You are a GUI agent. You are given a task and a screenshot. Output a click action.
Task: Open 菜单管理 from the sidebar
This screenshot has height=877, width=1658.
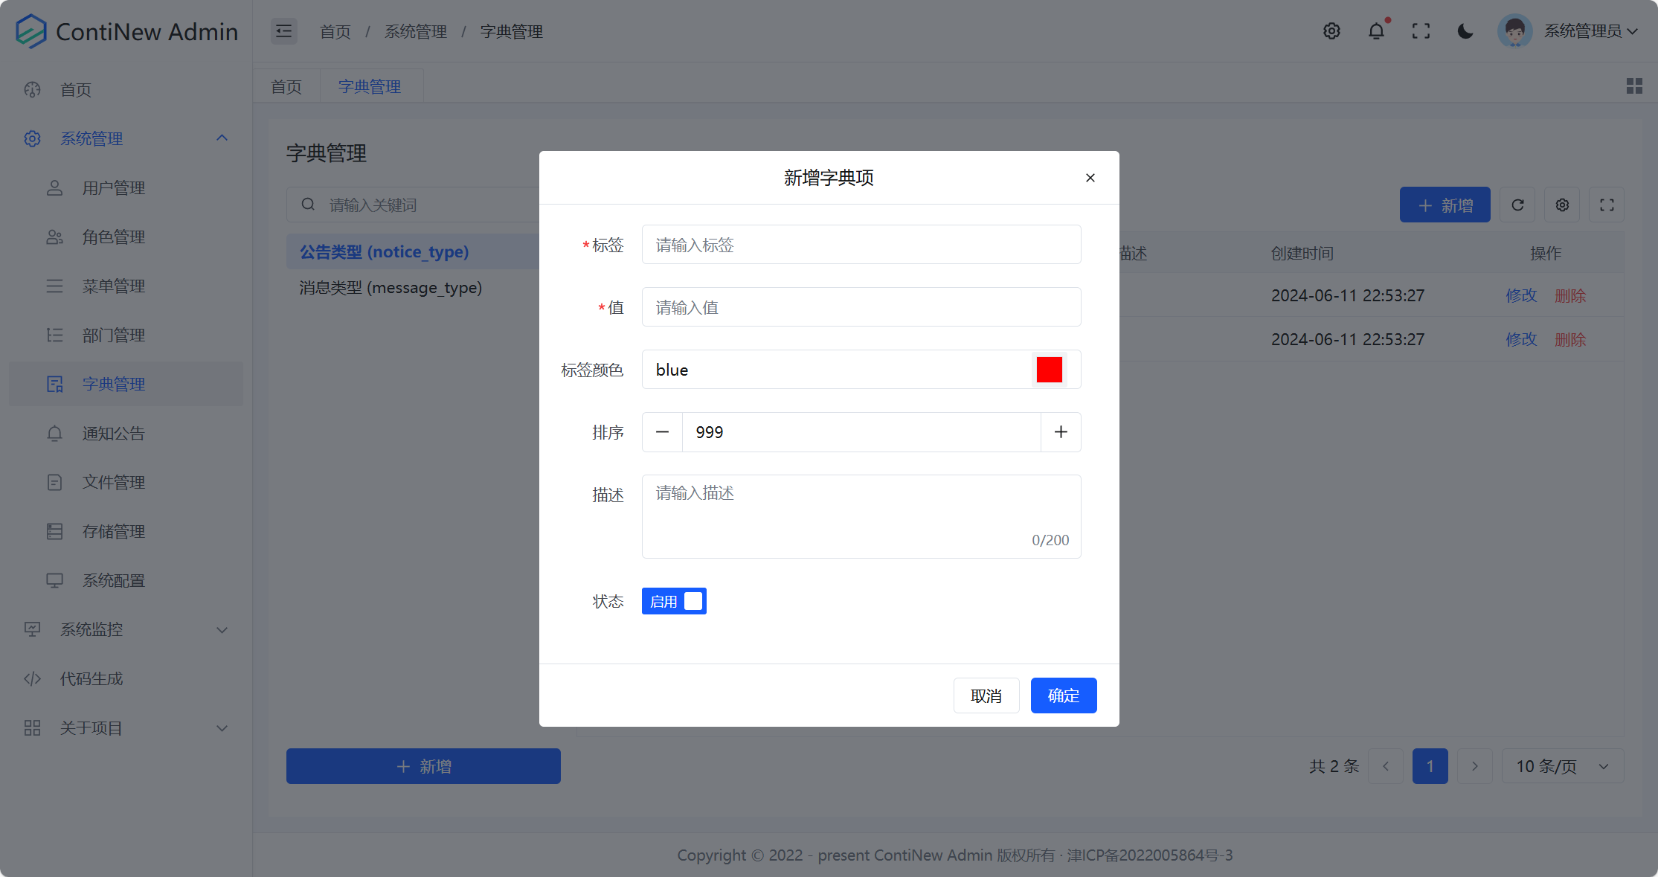[x=113, y=286]
